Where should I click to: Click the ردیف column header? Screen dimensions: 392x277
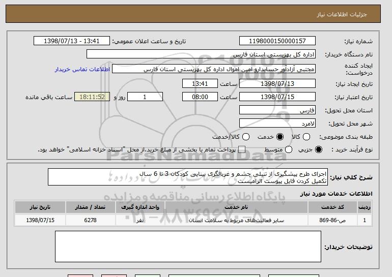point(365,207)
